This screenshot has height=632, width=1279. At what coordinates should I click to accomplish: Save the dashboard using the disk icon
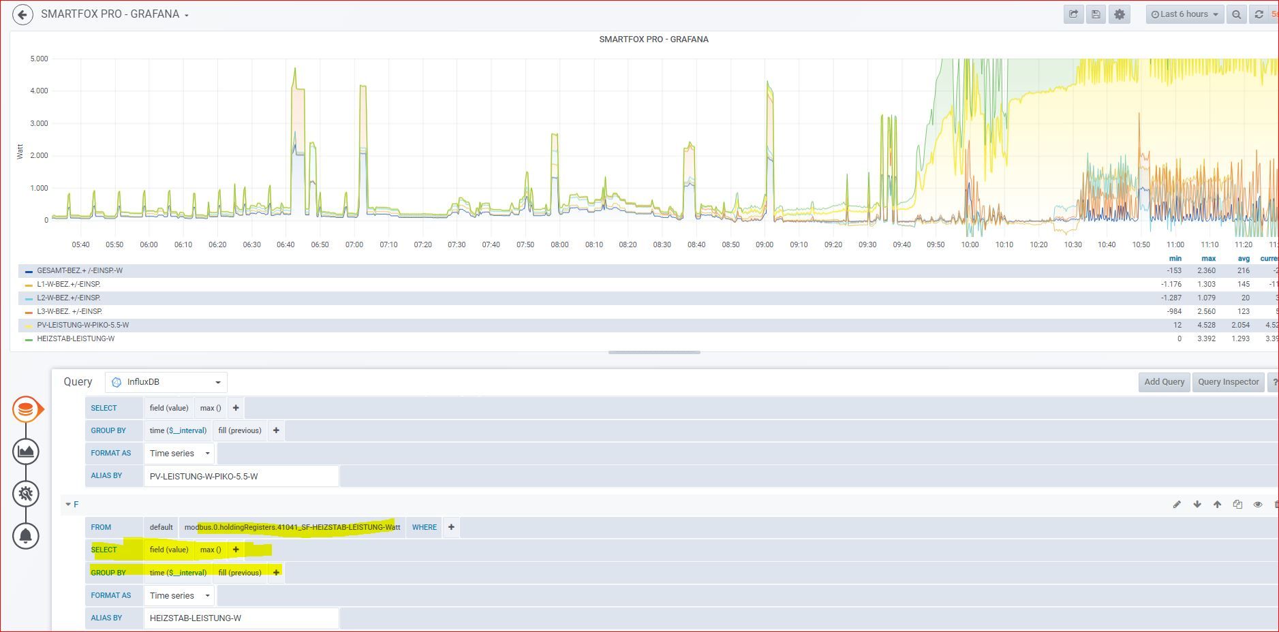pyautogui.click(x=1095, y=14)
